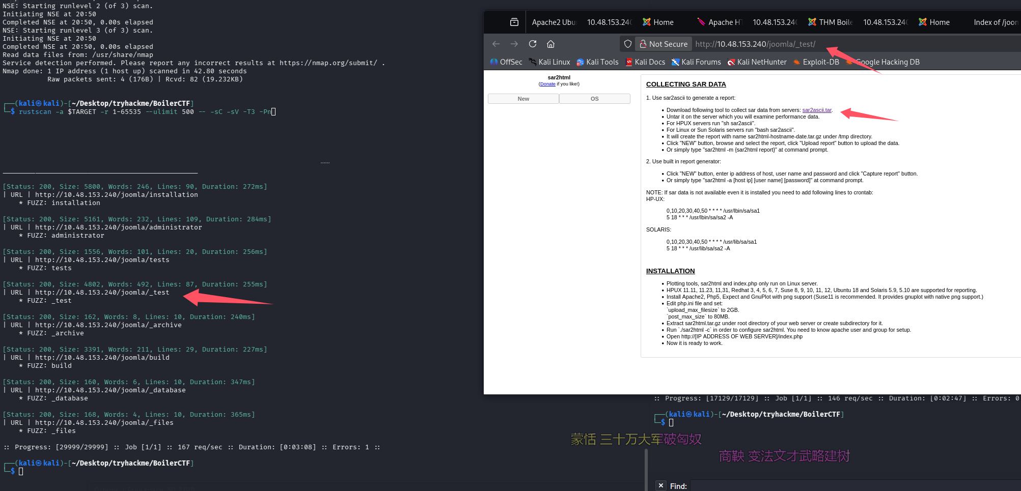1021x491 pixels.
Task: Go to browser home page
Action: (550, 44)
